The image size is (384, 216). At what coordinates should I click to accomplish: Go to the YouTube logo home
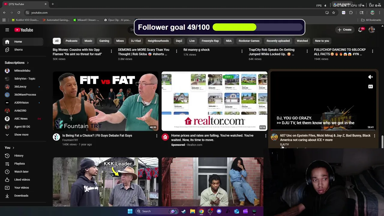[x=24, y=30]
